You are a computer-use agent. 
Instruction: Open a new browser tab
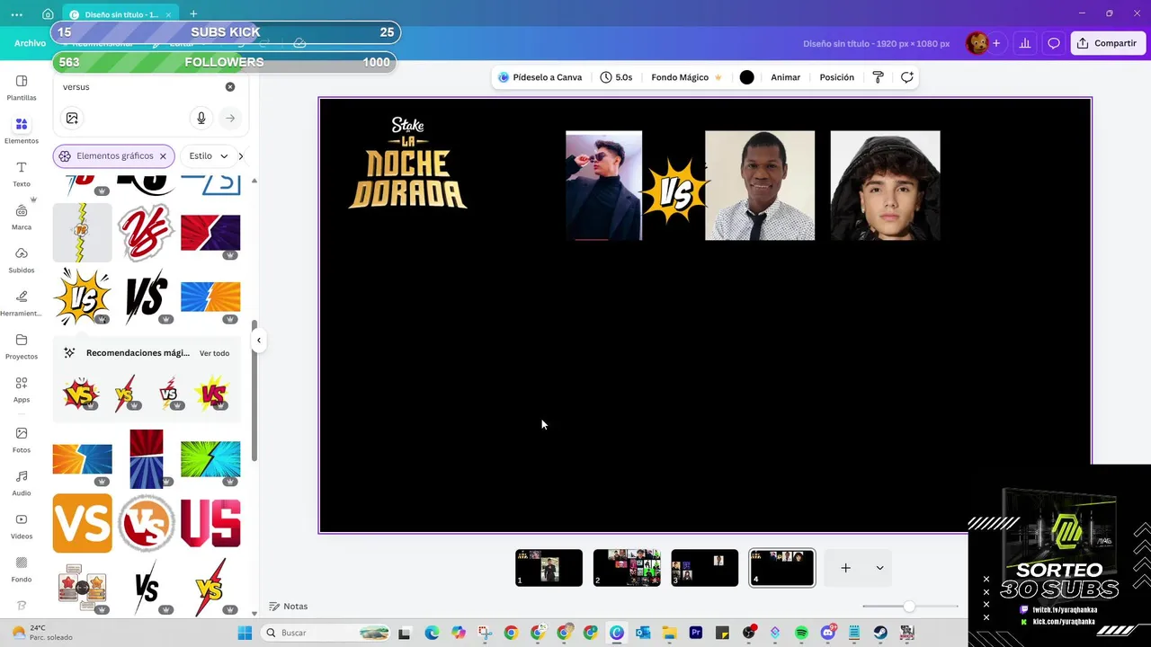pos(193,14)
